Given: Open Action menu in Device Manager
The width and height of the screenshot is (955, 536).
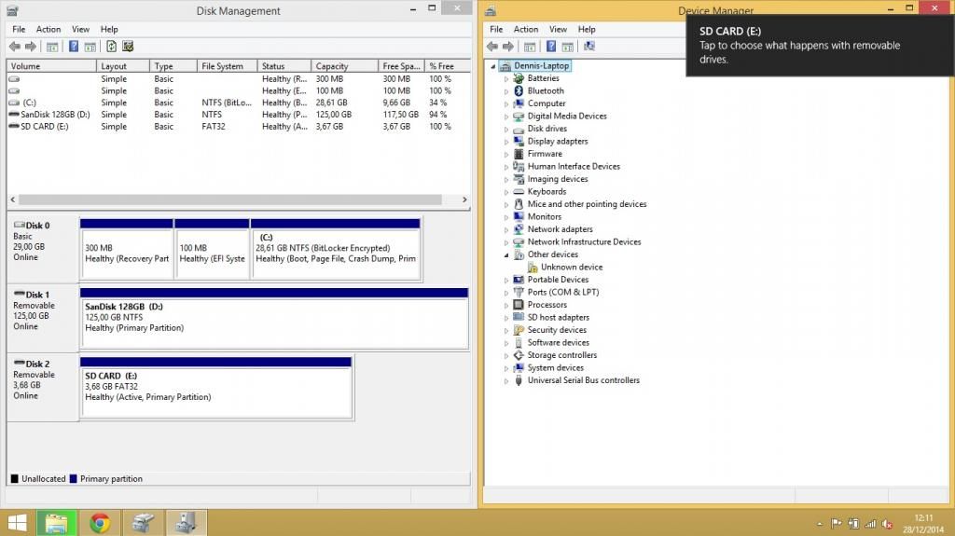Looking at the screenshot, I should pyautogui.click(x=526, y=29).
